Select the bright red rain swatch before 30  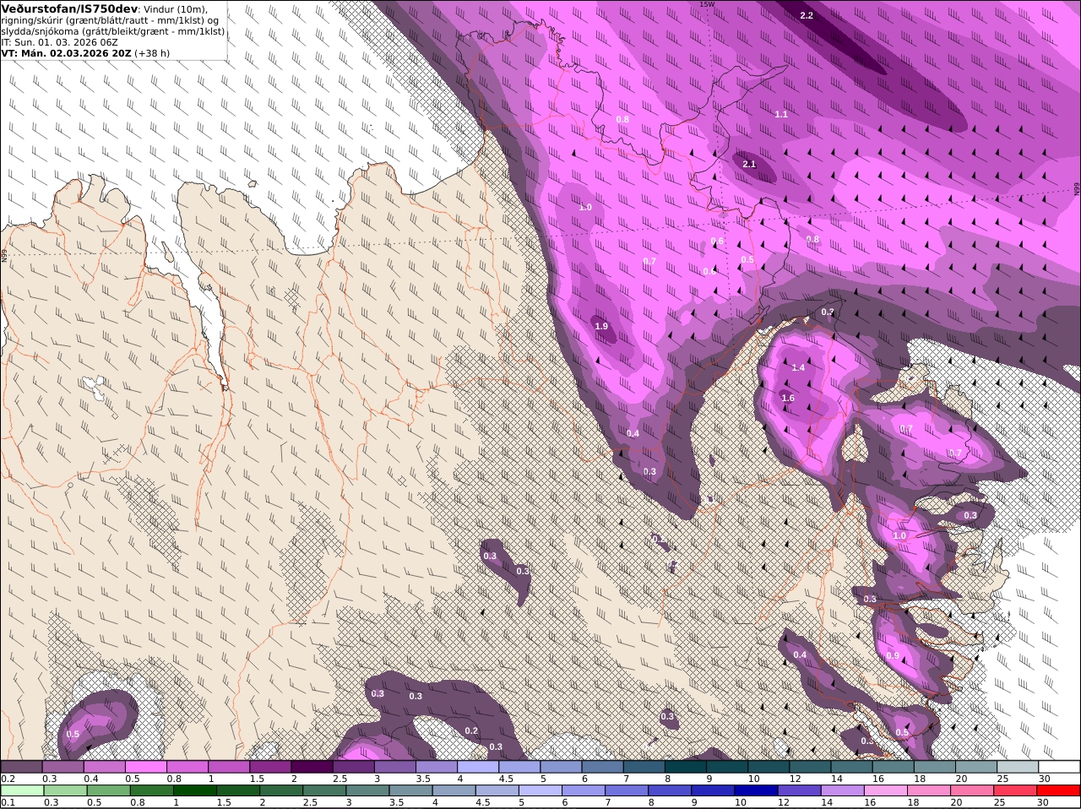(x=1059, y=790)
